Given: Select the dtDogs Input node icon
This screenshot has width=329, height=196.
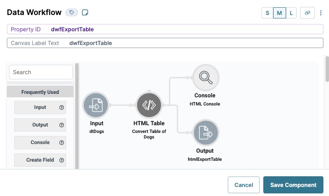Looking at the screenshot, I should pyautogui.click(x=96, y=105).
